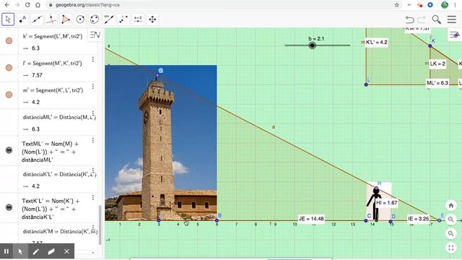Select the Angle measurement tool
The width and height of the screenshot is (462, 260).
[x=109, y=19]
